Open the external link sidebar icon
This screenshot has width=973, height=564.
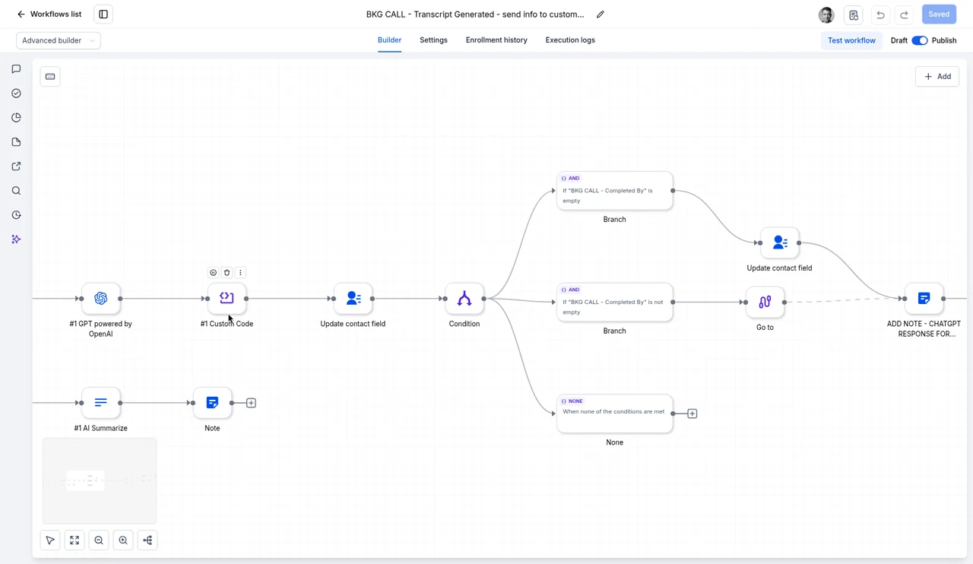[16, 166]
